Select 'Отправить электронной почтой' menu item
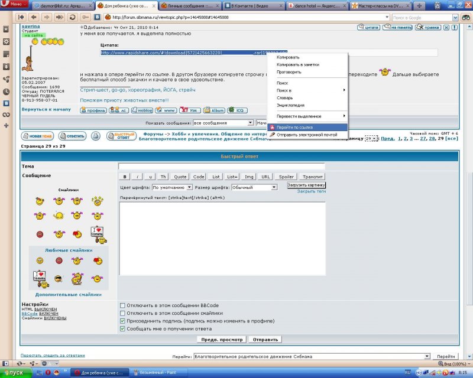Viewport: 473px width, 378px height. pos(307,135)
